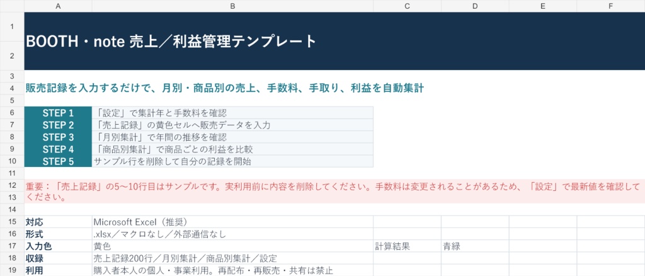Click the '対応' label cell
This screenshot has width=645, height=276.
[x=58, y=222]
